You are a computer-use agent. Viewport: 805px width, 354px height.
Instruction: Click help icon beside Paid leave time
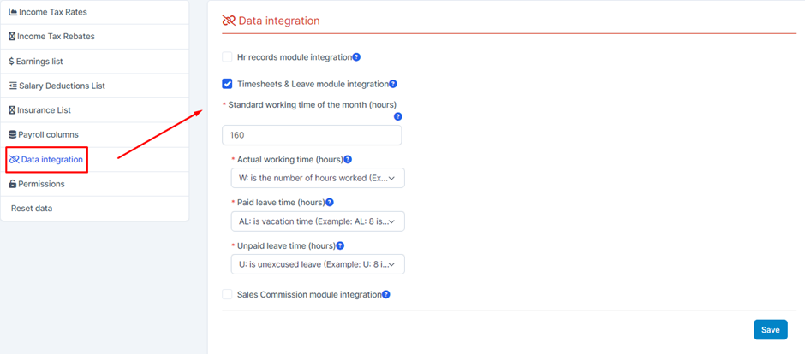click(330, 203)
